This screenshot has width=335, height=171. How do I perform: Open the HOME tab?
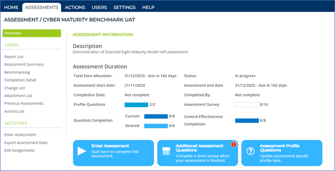pyautogui.click(x=11, y=7)
